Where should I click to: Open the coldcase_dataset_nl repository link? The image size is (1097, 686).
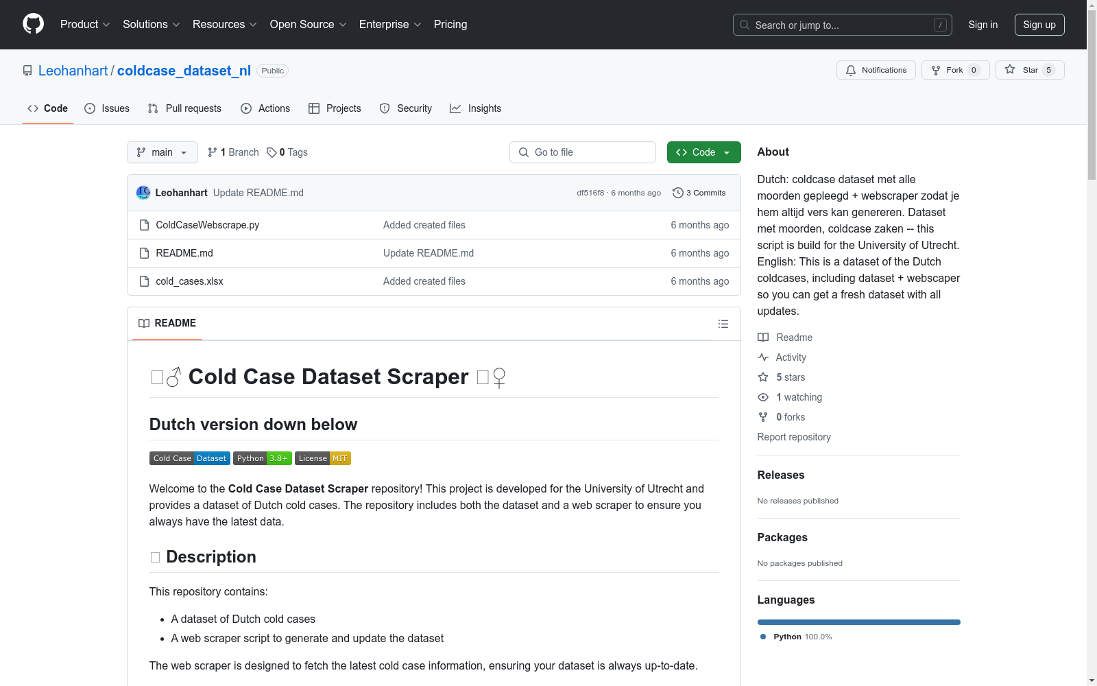pos(184,71)
